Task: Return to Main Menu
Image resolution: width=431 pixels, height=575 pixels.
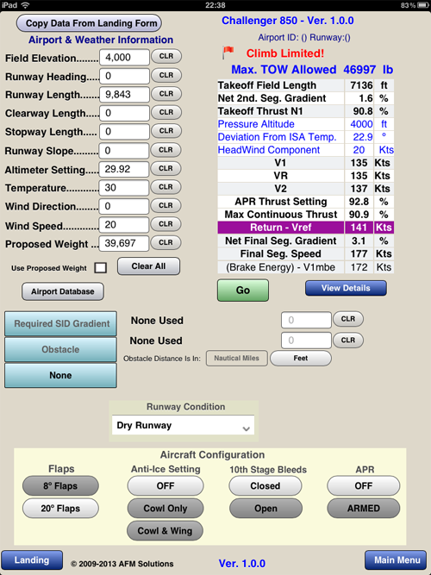Action: [x=397, y=560]
